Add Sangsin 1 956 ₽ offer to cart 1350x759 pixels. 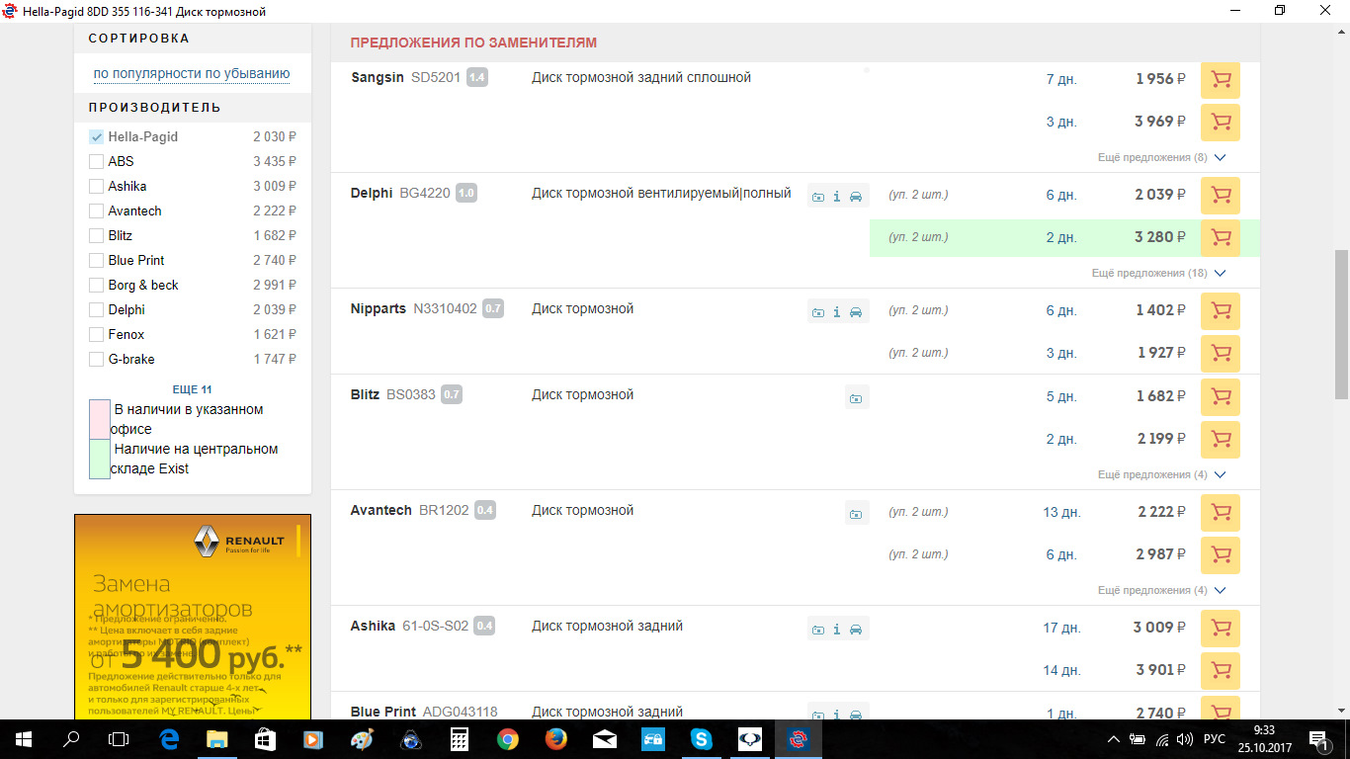pyautogui.click(x=1221, y=80)
